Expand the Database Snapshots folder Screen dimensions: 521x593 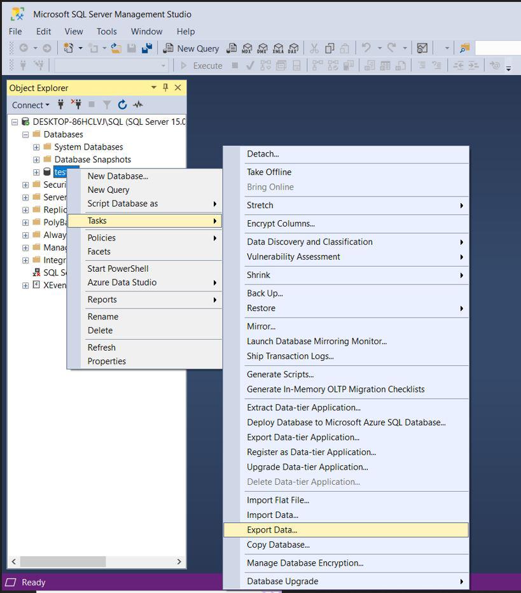click(x=36, y=160)
